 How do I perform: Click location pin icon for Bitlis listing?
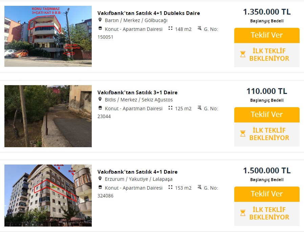click(x=100, y=99)
